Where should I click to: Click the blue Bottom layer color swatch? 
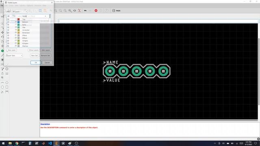coord(19,22)
